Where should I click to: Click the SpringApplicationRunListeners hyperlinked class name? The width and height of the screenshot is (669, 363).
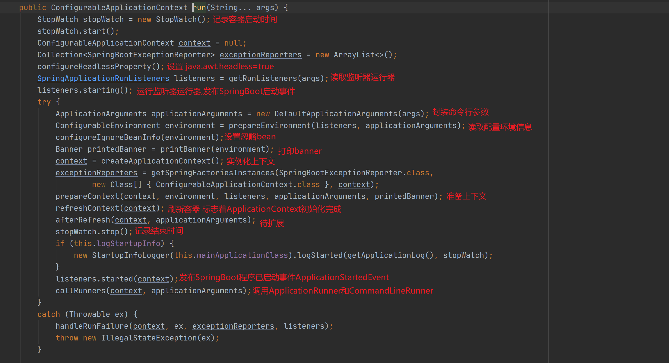point(103,78)
